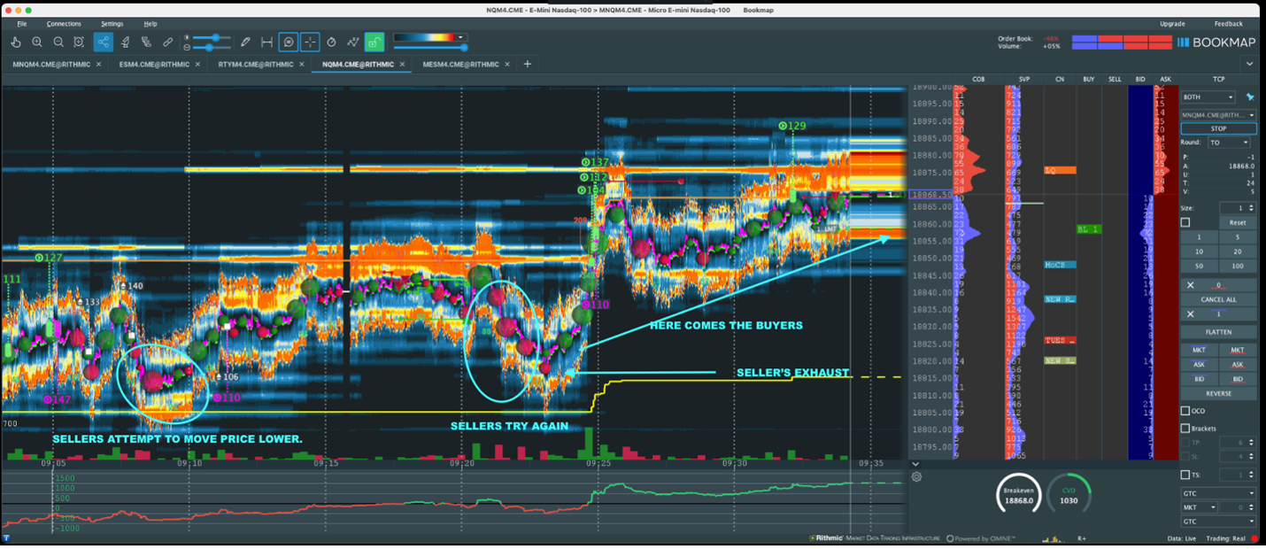This screenshot has height=549, width=1266.
Task: Open the Help menu
Action: (x=151, y=24)
